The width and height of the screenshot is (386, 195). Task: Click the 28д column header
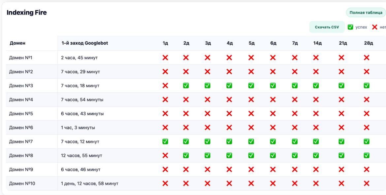(x=368, y=43)
